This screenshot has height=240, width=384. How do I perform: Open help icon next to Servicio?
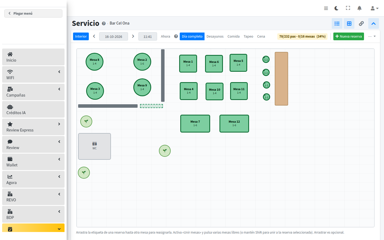pyautogui.click(x=104, y=23)
